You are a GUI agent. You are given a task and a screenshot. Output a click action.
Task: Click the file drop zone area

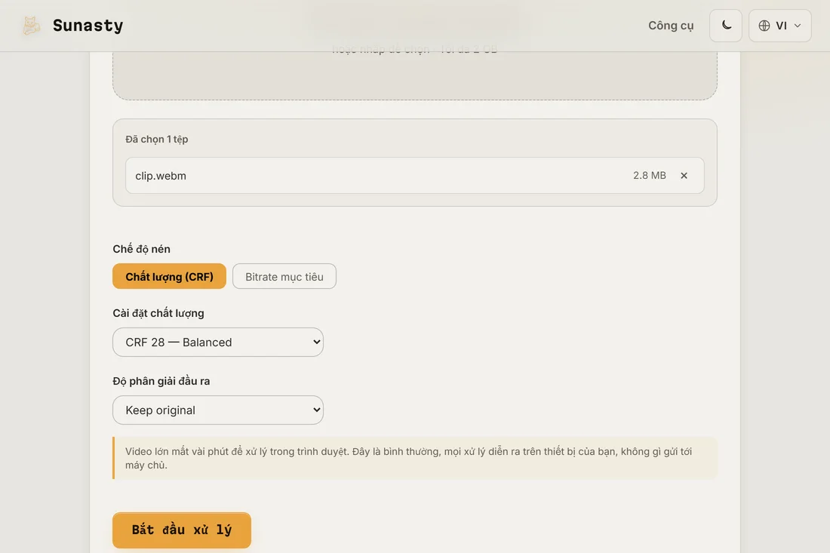[x=415, y=75]
